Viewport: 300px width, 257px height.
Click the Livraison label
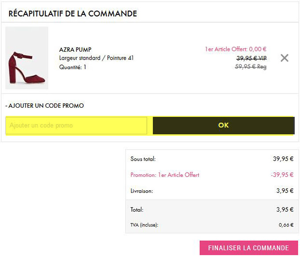(x=142, y=191)
